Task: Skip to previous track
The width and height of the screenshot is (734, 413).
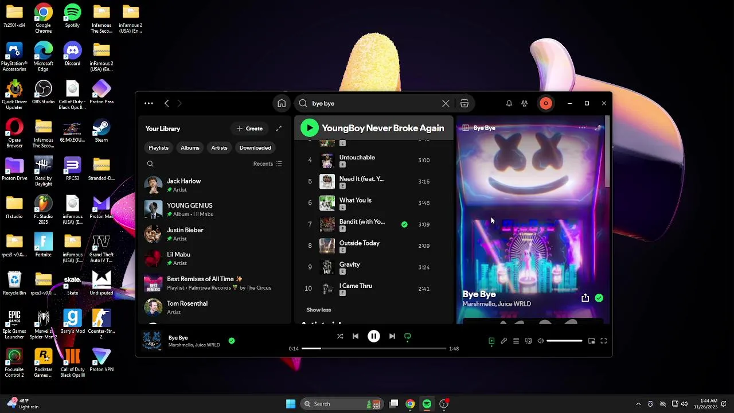Action: [x=356, y=337]
